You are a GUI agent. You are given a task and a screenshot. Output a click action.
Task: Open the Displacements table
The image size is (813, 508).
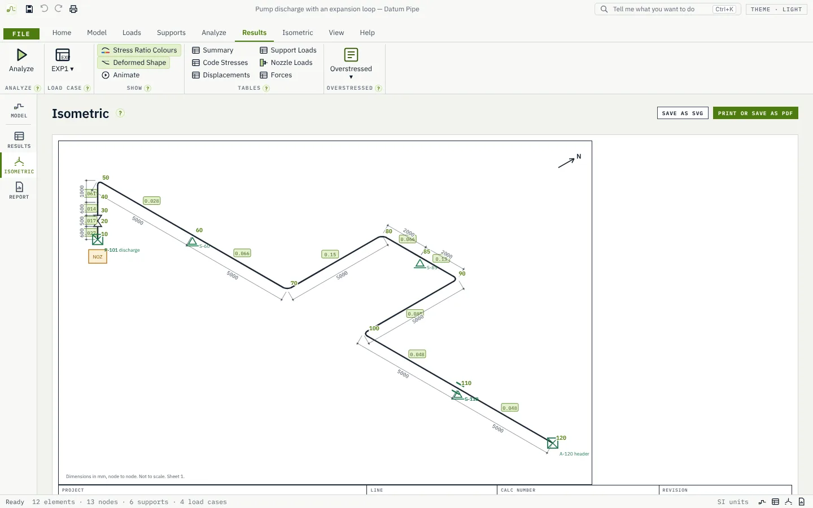pyautogui.click(x=221, y=75)
